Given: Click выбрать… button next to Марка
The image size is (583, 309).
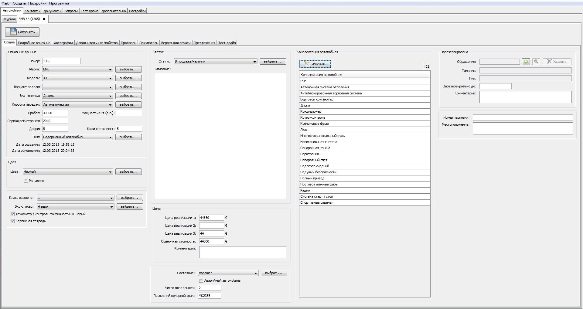Looking at the screenshot, I should (x=128, y=70).
